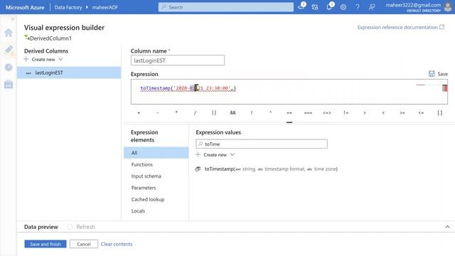Click Microsoft Azure logo text

(x=25, y=7)
